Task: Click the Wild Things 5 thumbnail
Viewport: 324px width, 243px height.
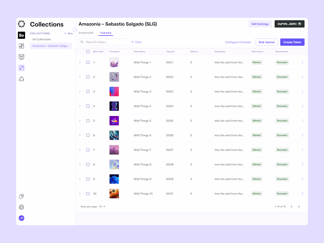Action: [114, 120]
